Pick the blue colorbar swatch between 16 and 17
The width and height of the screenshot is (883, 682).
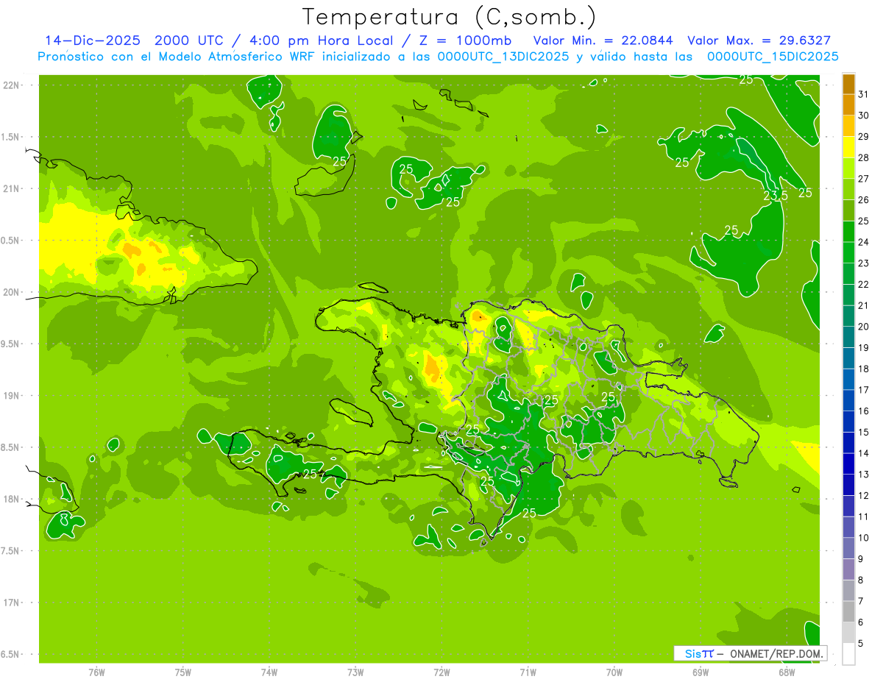(x=848, y=400)
